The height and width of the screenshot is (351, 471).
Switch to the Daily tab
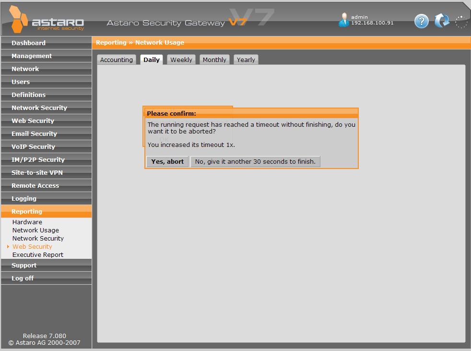(152, 60)
